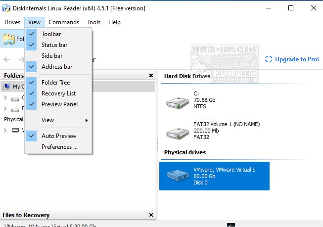Open Preferences dialog from View menu
The width and height of the screenshot is (323, 227).
(58, 147)
